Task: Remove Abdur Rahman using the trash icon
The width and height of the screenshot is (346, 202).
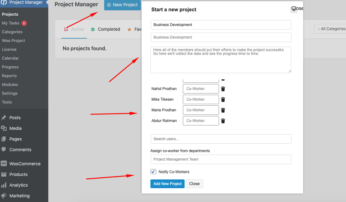Action: pyautogui.click(x=223, y=120)
